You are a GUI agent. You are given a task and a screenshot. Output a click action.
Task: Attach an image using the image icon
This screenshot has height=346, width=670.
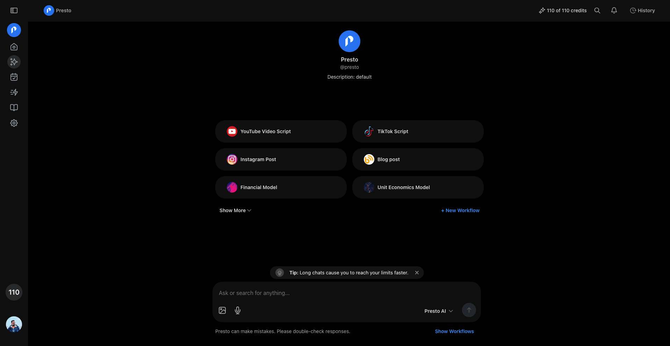pos(222,310)
